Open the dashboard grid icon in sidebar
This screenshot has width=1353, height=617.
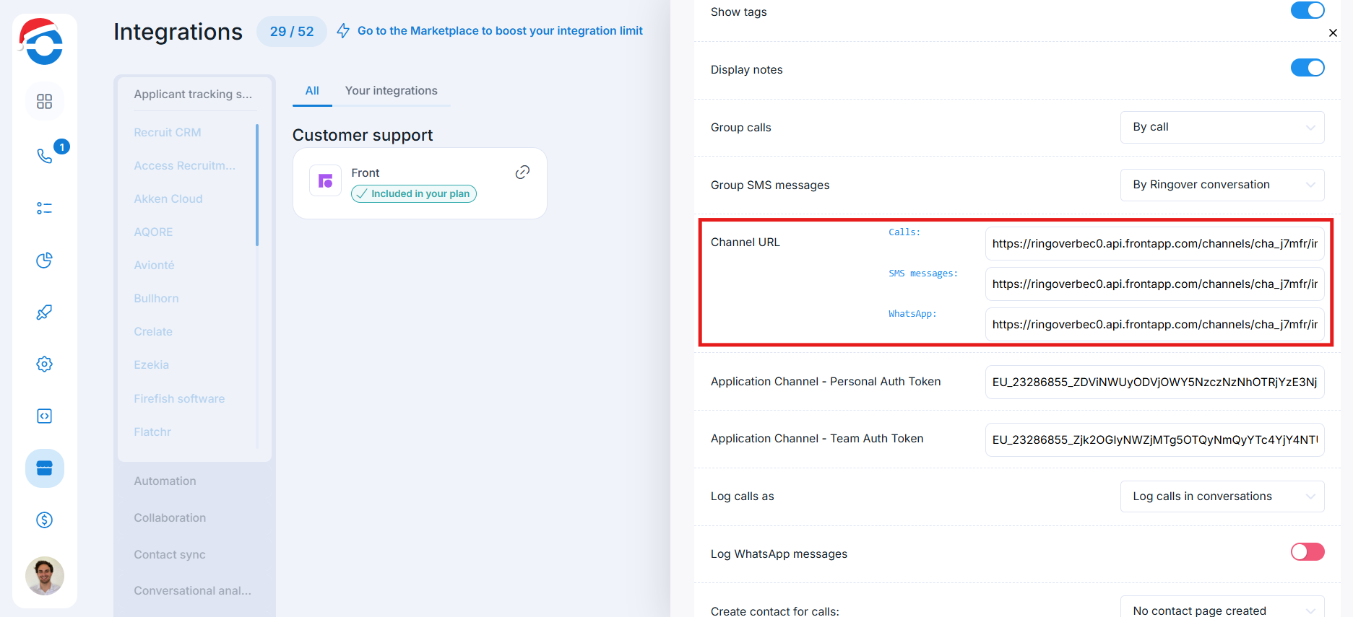pyautogui.click(x=45, y=102)
